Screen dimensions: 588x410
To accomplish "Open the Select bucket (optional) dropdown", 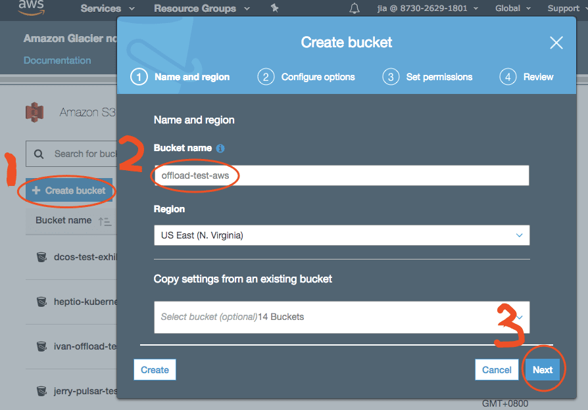I will point(341,317).
